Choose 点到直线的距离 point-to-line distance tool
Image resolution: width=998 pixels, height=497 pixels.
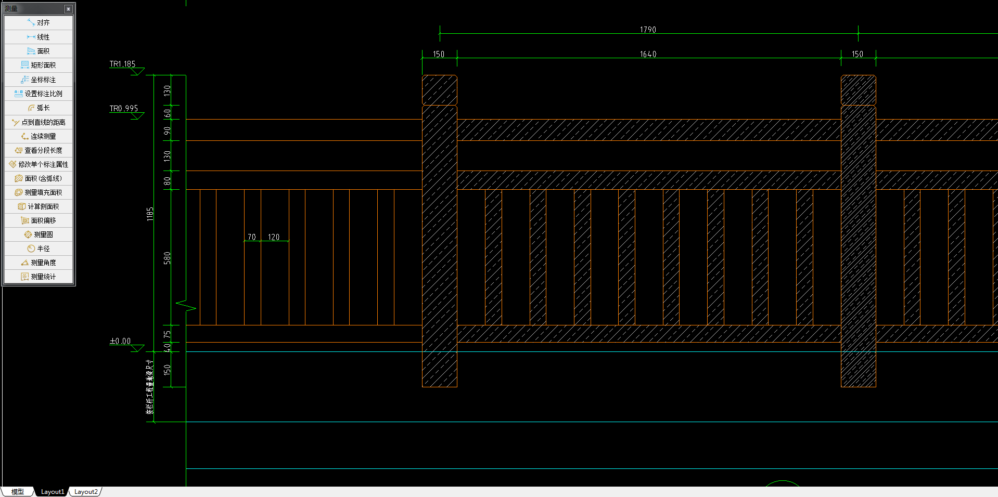[x=38, y=122]
